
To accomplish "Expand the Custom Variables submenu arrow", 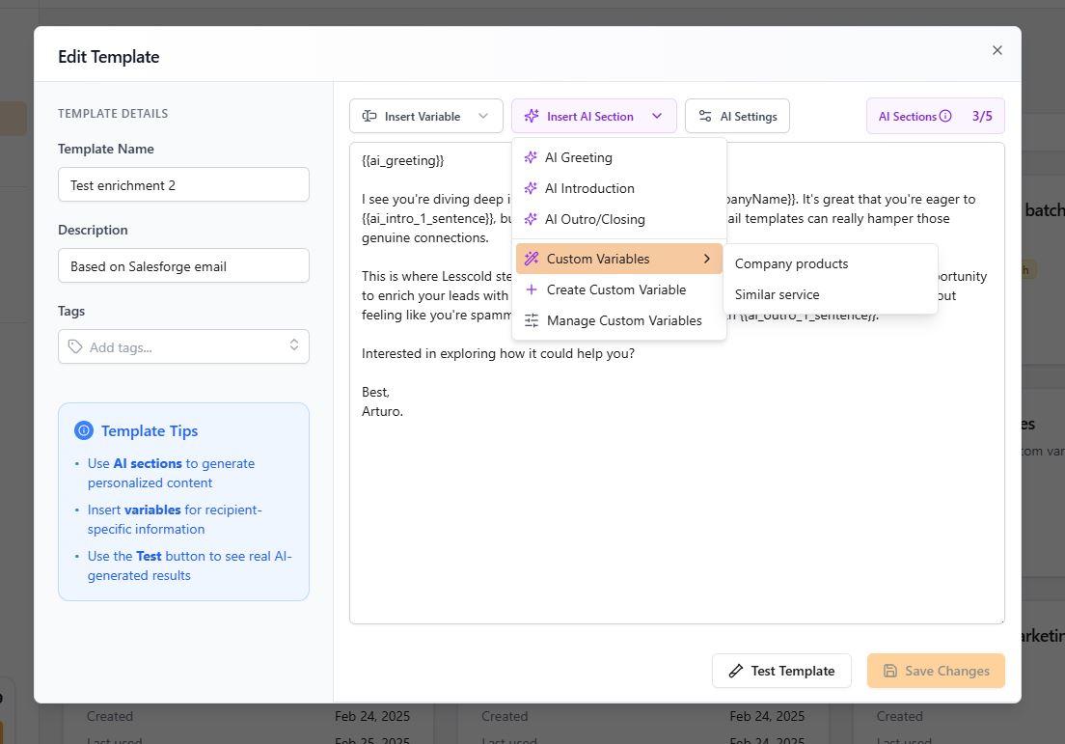I will 707,259.
